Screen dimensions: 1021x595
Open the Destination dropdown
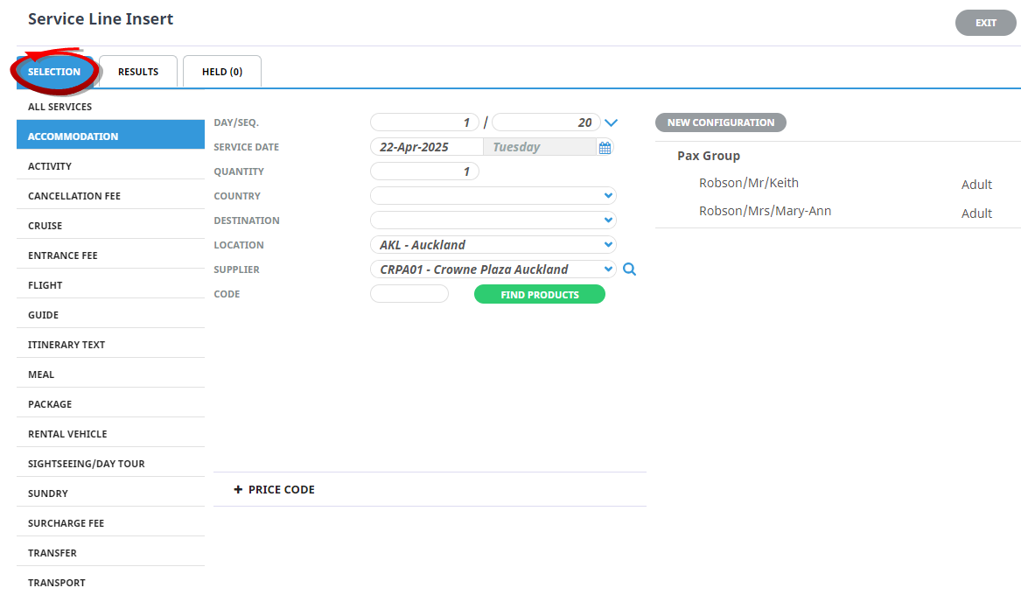(493, 220)
